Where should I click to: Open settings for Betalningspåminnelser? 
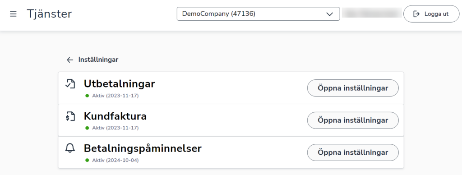pos(353,152)
